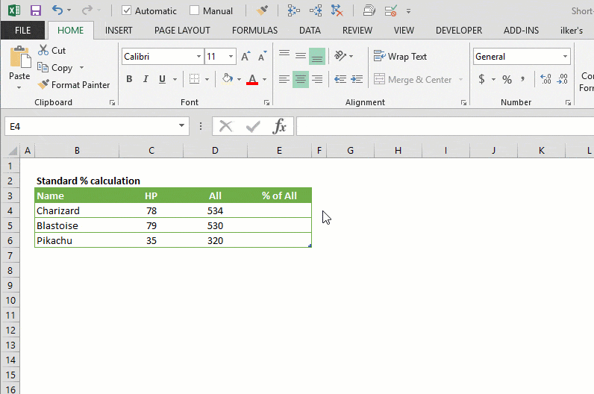The image size is (594, 394).
Task: Apply Comma Style format
Action: point(523,79)
